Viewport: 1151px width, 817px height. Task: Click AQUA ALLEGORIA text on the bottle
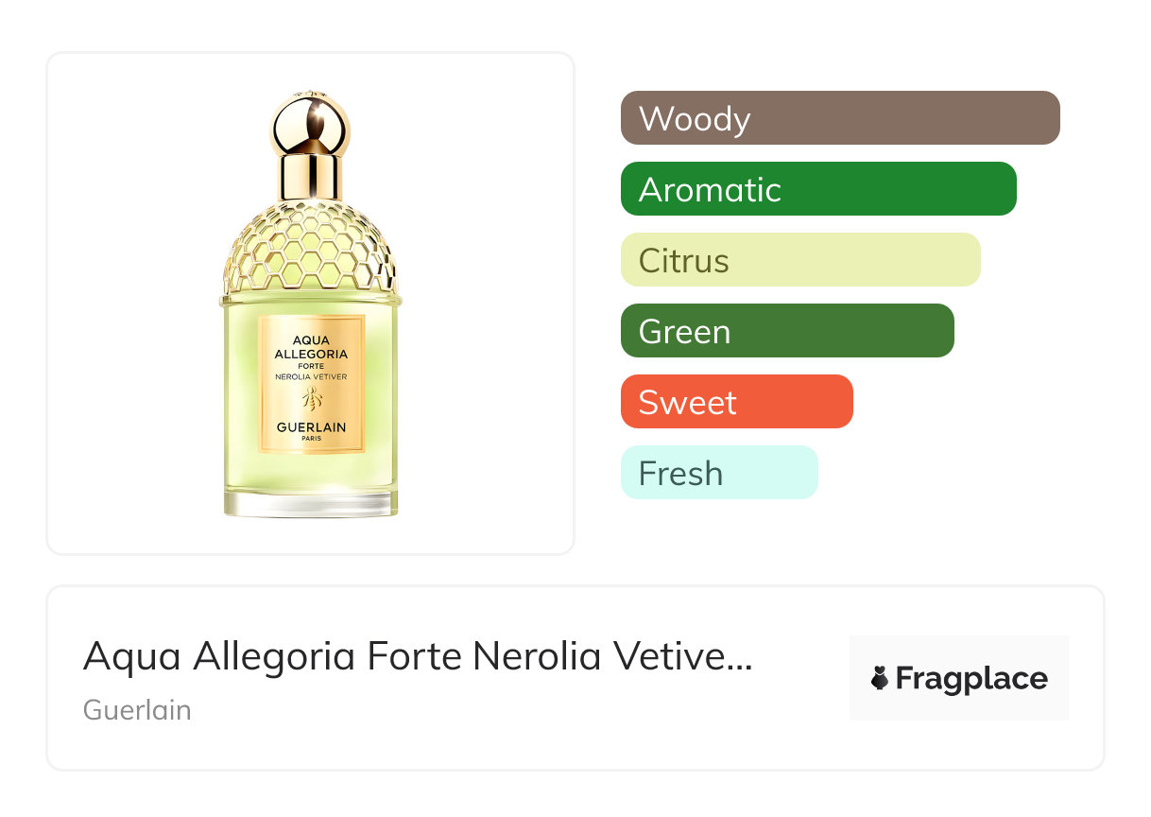pos(311,347)
